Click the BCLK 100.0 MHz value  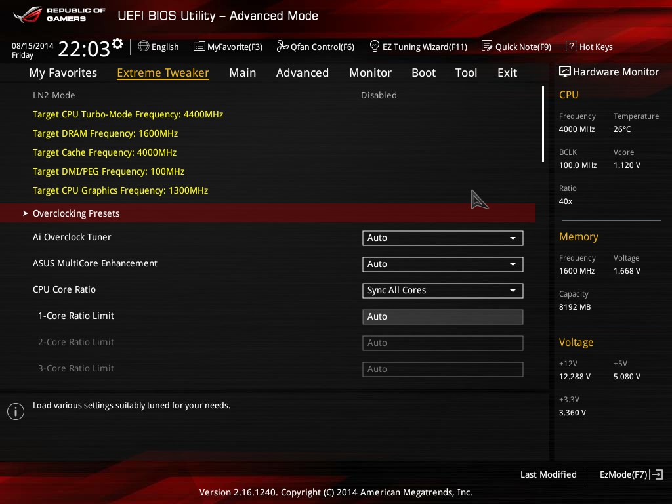(577, 165)
